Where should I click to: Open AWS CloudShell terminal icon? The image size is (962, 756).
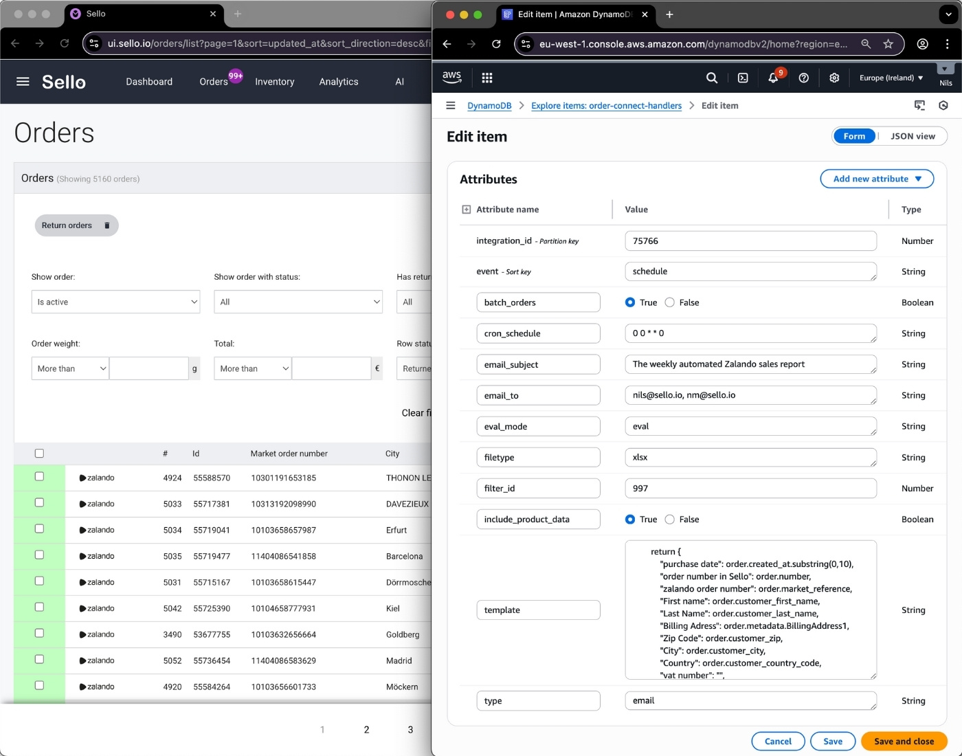pyautogui.click(x=743, y=78)
